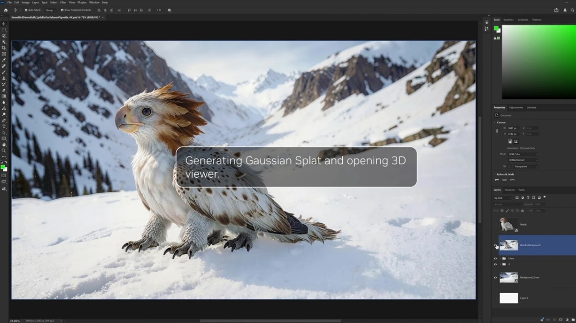This screenshot has width=576, height=323.
Task: Open the Normal blend mode dropdown
Action: (x=507, y=204)
